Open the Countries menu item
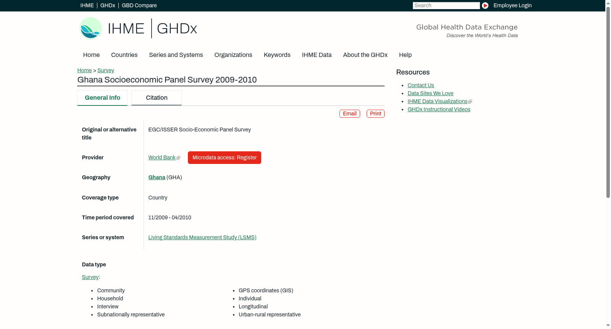 124,55
